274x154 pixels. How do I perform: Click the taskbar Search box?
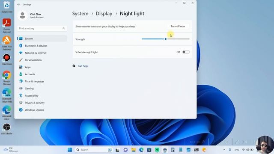pyautogui.click(x=94, y=150)
